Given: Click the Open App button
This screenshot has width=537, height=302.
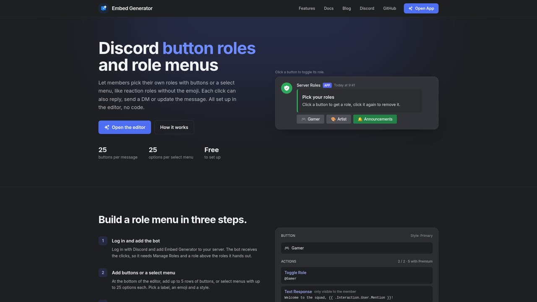Looking at the screenshot, I should pyautogui.click(x=421, y=8).
